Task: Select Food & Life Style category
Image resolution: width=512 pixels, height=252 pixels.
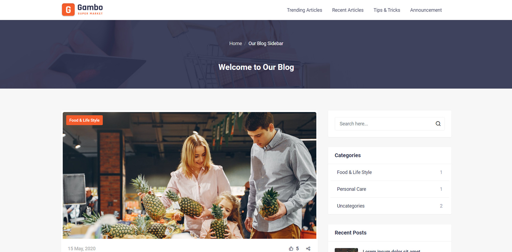Action: (390, 172)
